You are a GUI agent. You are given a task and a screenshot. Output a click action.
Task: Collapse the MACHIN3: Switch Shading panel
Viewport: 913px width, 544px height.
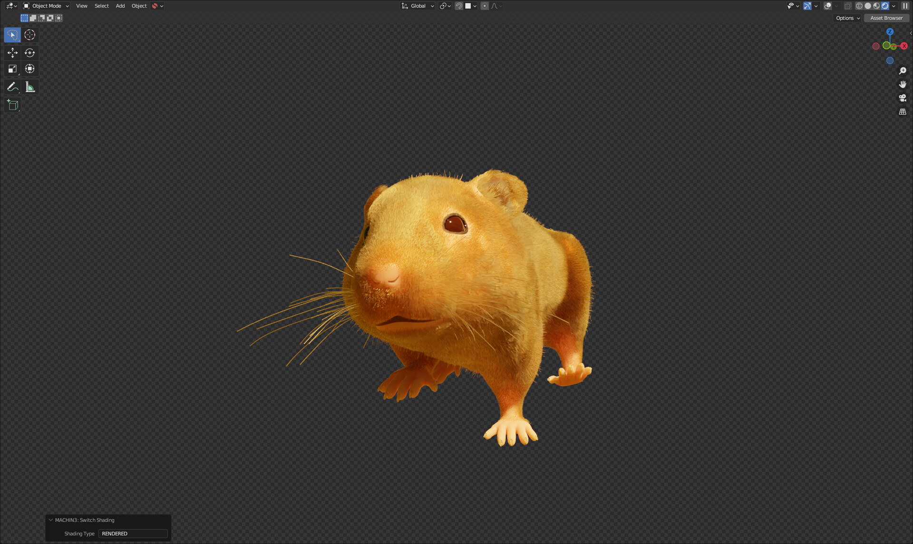[x=50, y=520]
